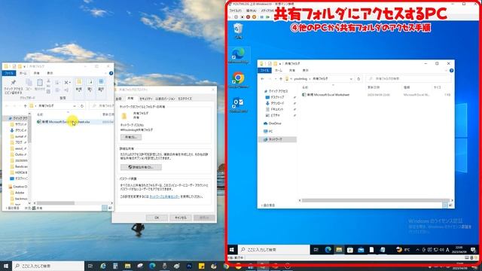Switch to details view in VM Explorer

[445, 206]
